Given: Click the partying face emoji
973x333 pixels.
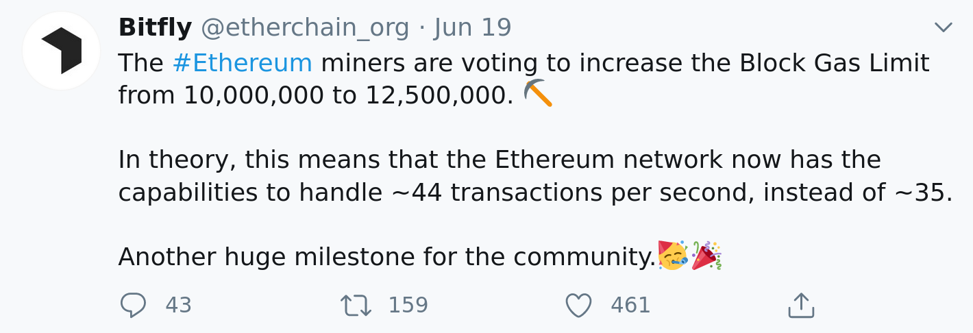Looking at the screenshot, I should point(672,256).
